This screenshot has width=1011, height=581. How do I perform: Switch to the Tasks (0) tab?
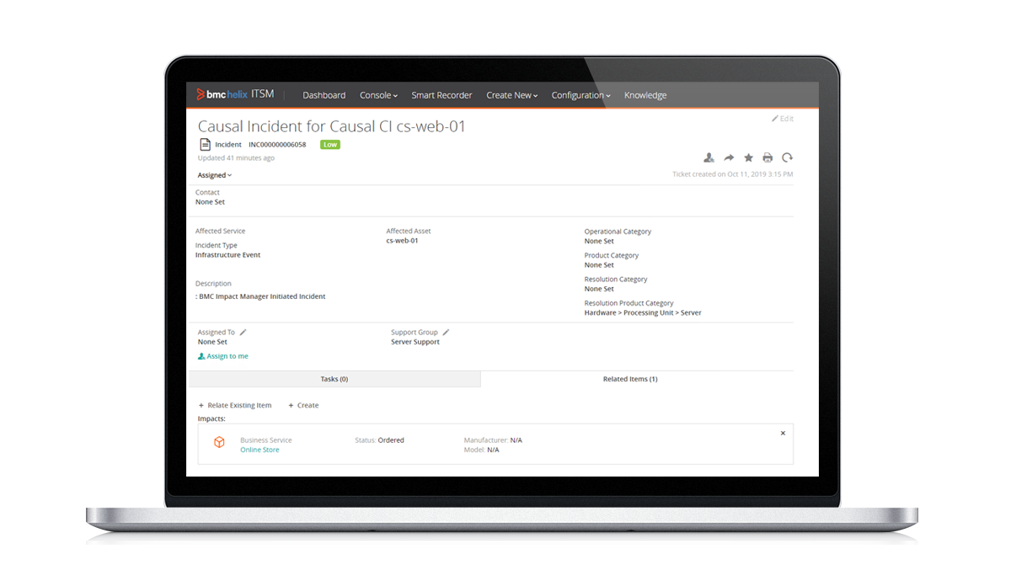click(x=334, y=379)
